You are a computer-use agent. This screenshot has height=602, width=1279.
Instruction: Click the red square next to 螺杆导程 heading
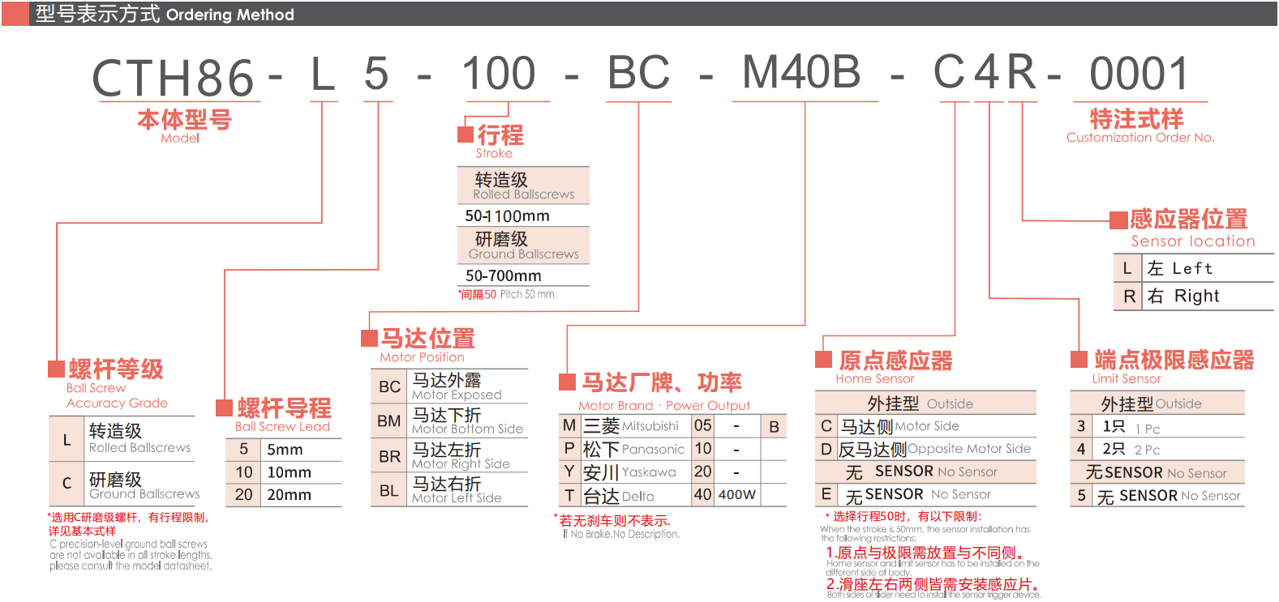point(225,408)
